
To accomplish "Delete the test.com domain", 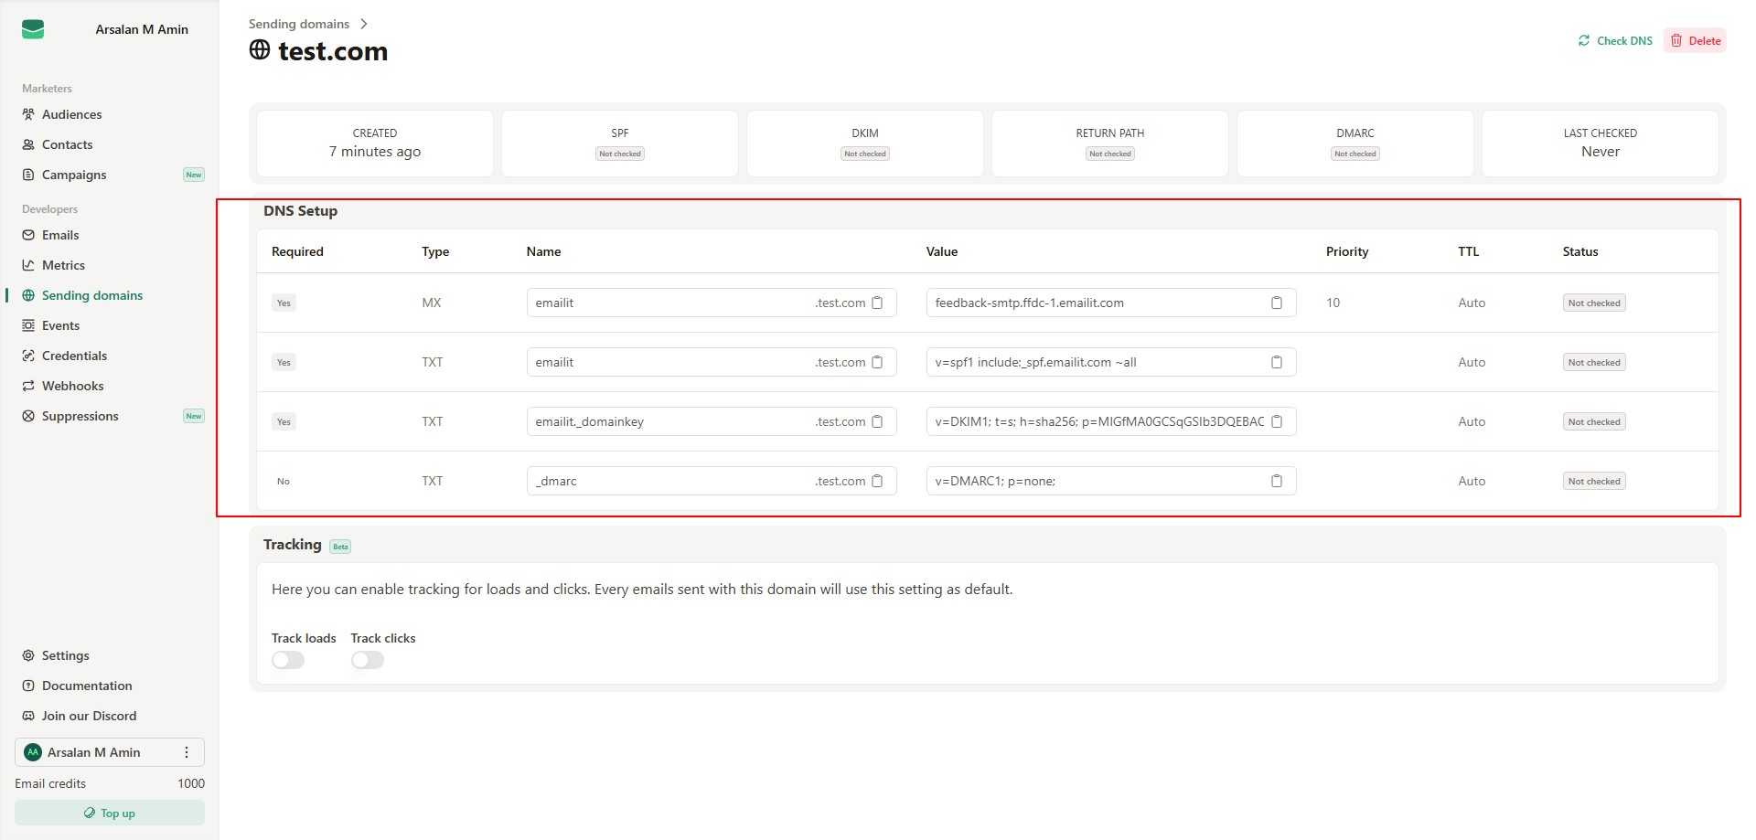I will (1695, 40).
